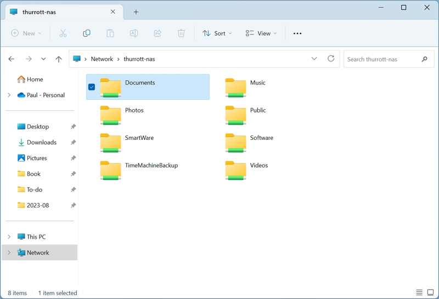
Task: Expand the This PC tree node
Action: [9, 237]
